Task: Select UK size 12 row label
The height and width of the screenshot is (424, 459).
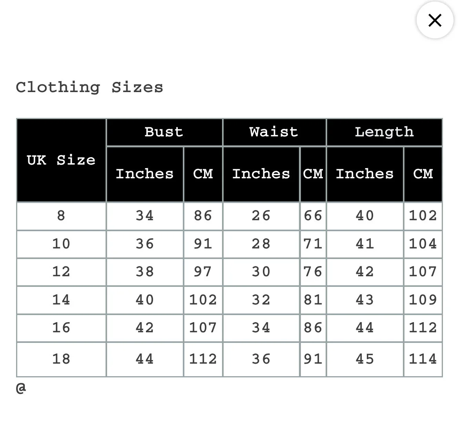Action: tap(61, 272)
